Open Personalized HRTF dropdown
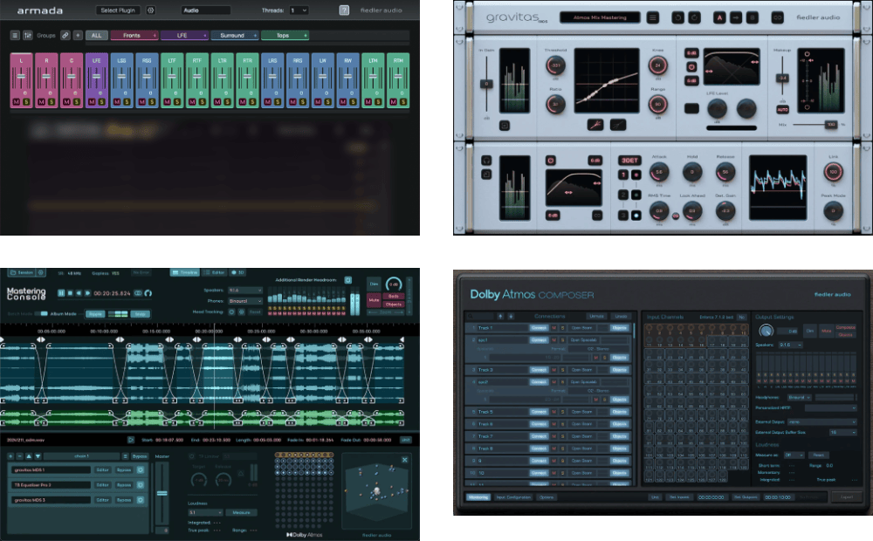 [830, 408]
